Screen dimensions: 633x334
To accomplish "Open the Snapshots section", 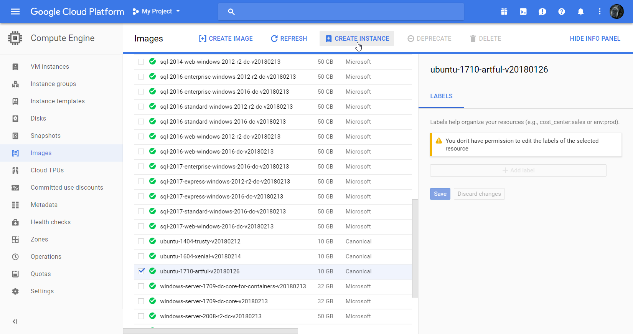I will coord(46,136).
